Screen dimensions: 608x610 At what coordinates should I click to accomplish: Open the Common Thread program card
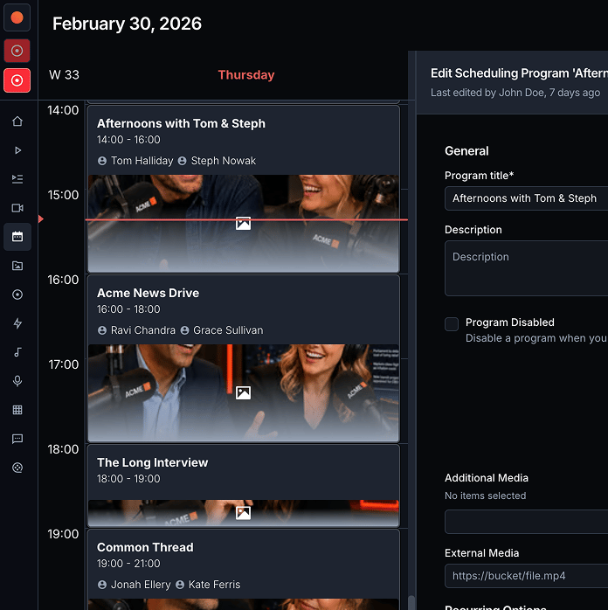tap(244, 570)
